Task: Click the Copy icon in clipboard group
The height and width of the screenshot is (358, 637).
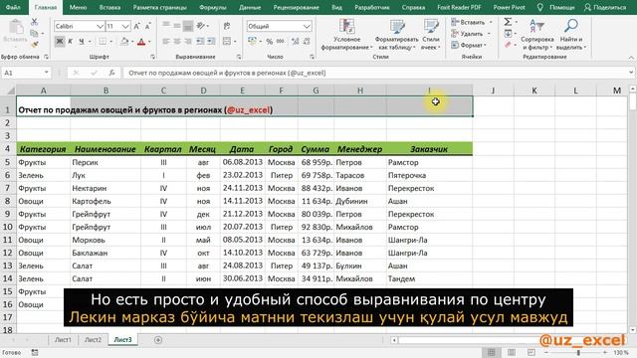Action: (34, 33)
